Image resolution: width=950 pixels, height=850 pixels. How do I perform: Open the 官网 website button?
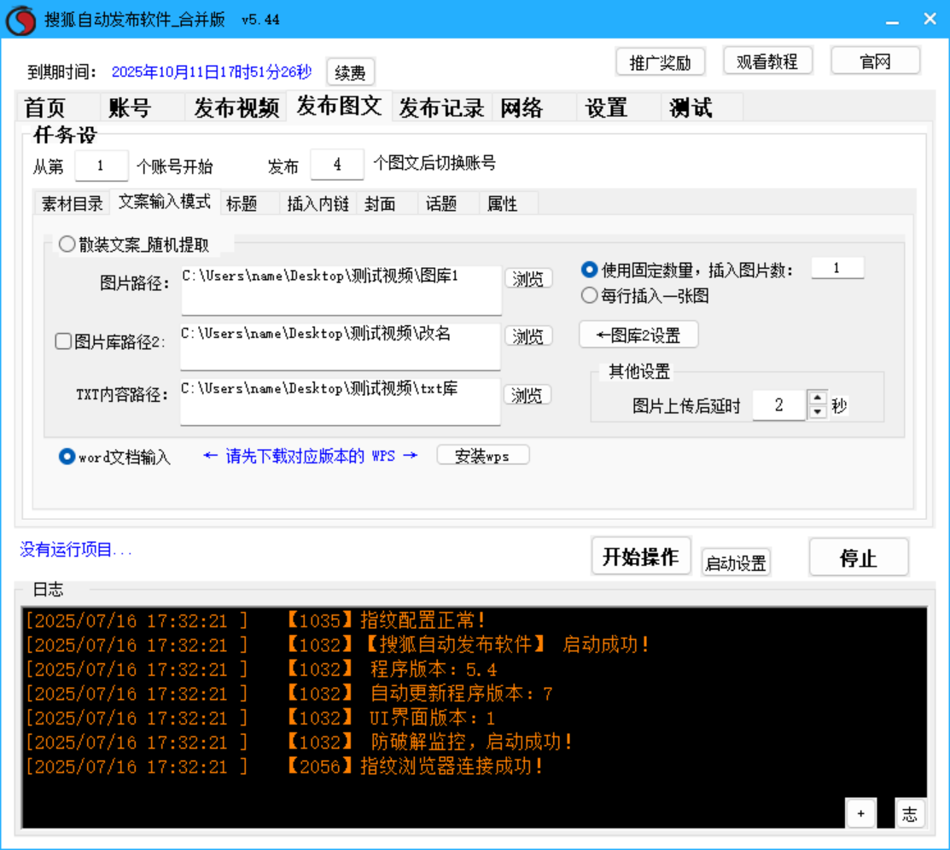tap(876, 61)
